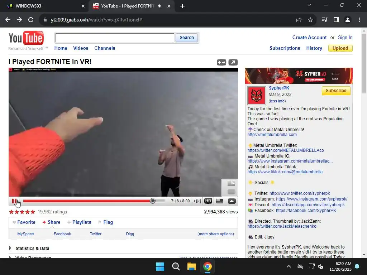Share the video to Twitter
Screen dimensions: 367x275
tap(95, 234)
